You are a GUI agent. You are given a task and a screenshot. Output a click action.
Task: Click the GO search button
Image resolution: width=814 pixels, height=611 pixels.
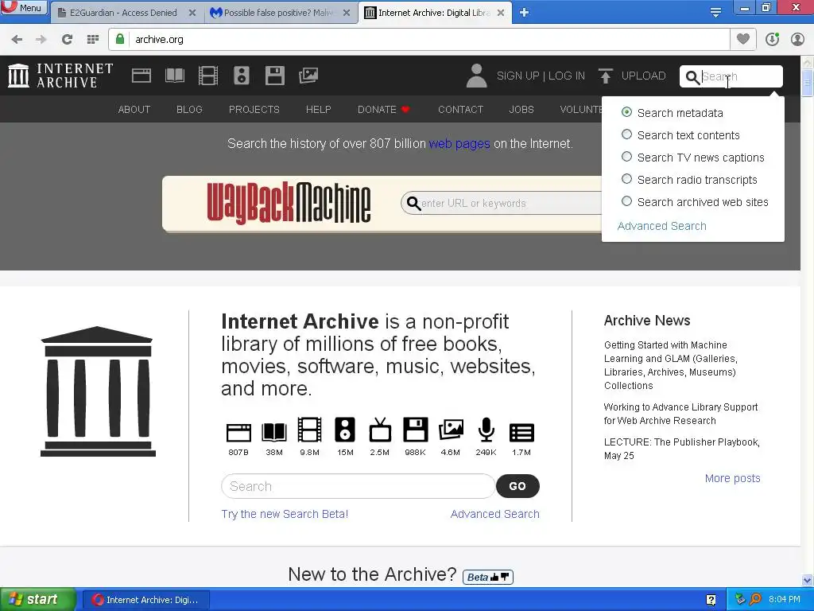[x=517, y=486]
